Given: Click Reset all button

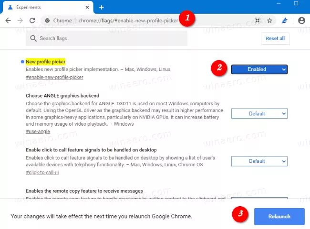Looking at the screenshot, I should coord(275,38).
